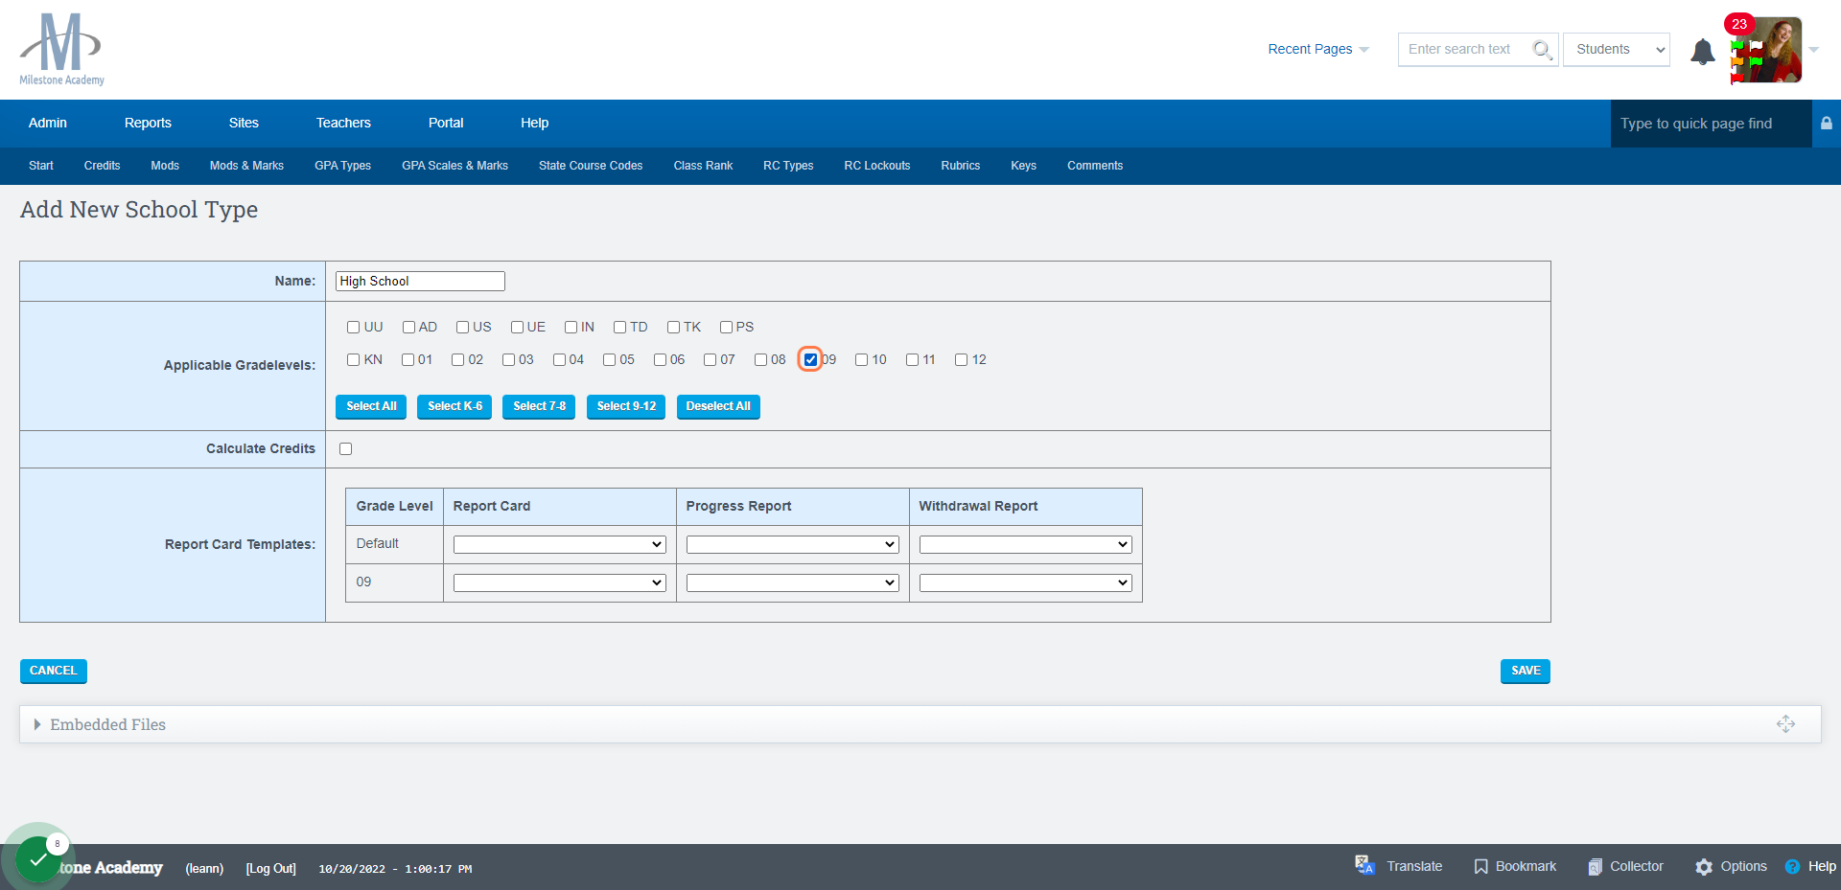Click the Select 7-8 button

tap(539, 406)
